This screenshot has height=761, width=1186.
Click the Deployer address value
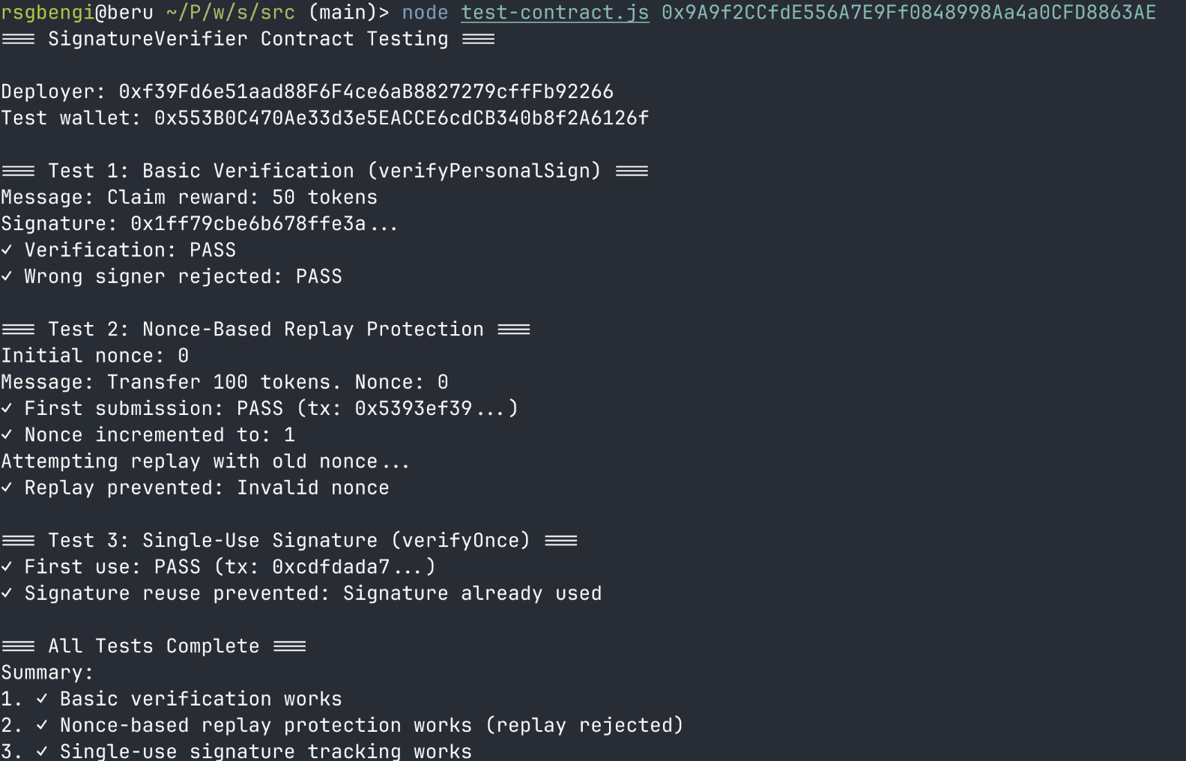point(366,92)
